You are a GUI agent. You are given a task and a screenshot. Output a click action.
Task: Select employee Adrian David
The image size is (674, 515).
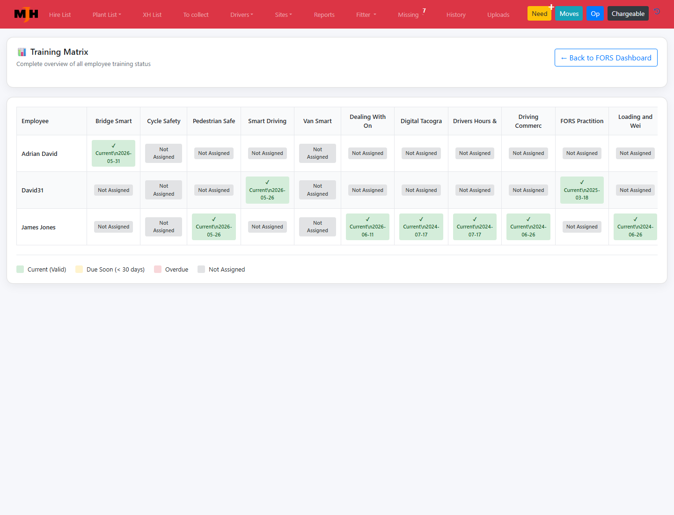(39, 154)
